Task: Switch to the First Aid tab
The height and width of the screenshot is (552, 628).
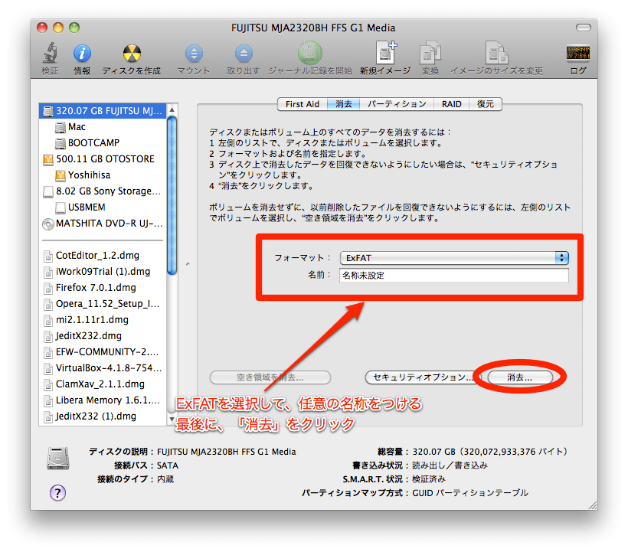Action: click(x=303, y=104)
